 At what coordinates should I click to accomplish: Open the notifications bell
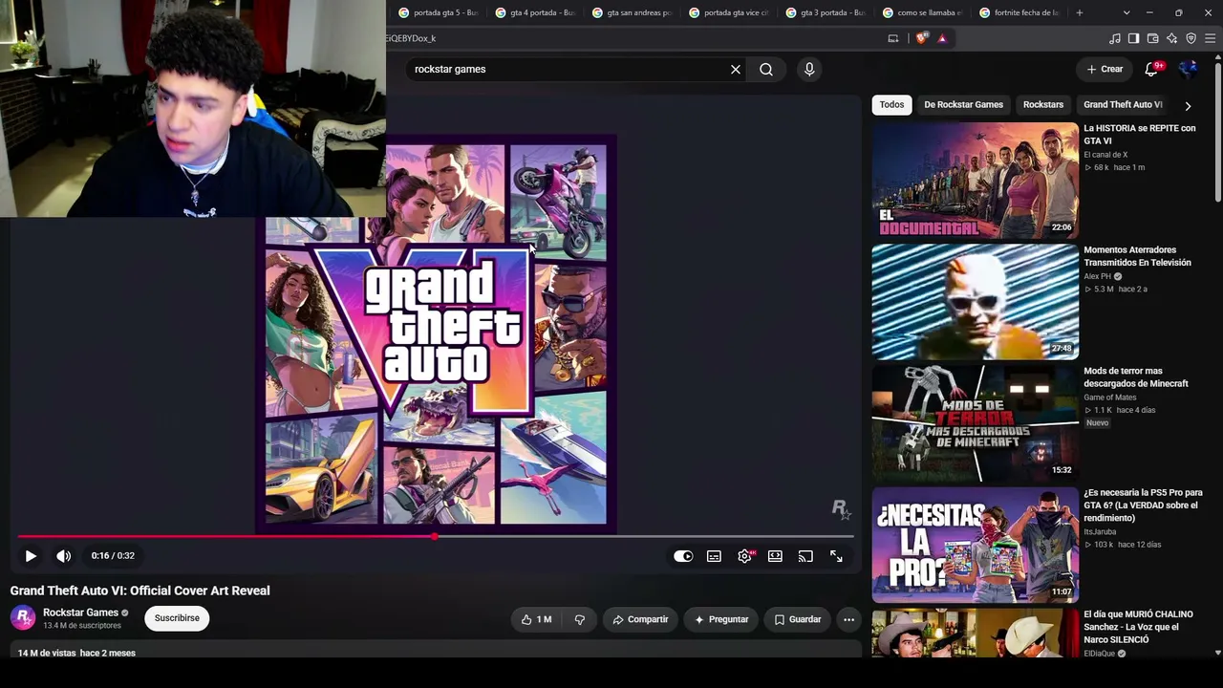(1151, 69)
